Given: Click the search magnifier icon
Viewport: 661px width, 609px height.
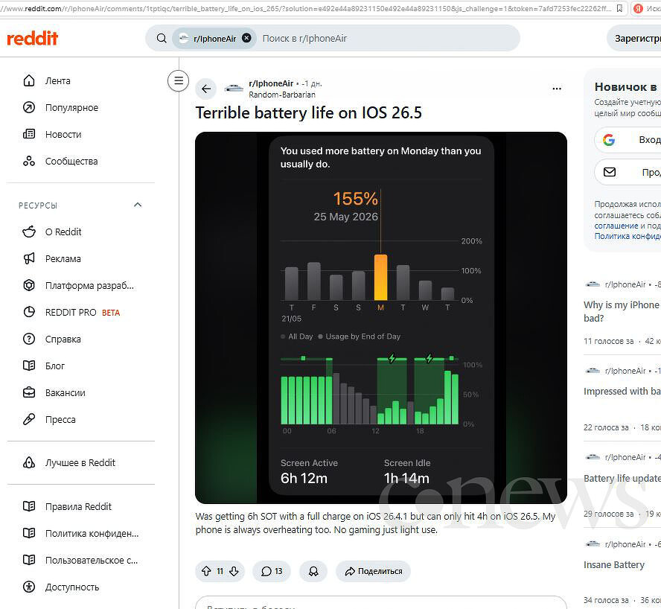Looking at the screenshot, I should coord(162,39).
